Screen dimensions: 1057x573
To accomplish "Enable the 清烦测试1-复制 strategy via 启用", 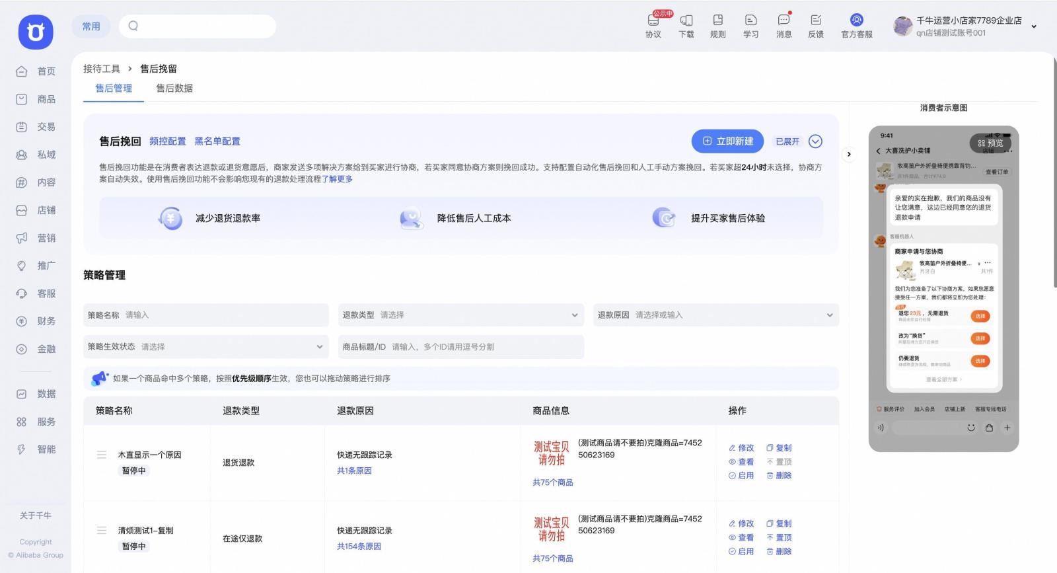I will 741,551.
